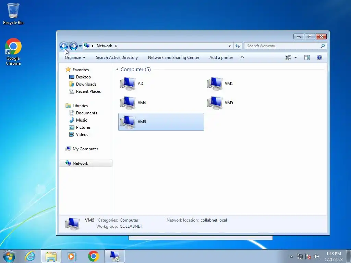The width and height of the screenshot is (351, 263).
Task: Click Show desktop button at taskbar end
Action: (x=348, y=256)
